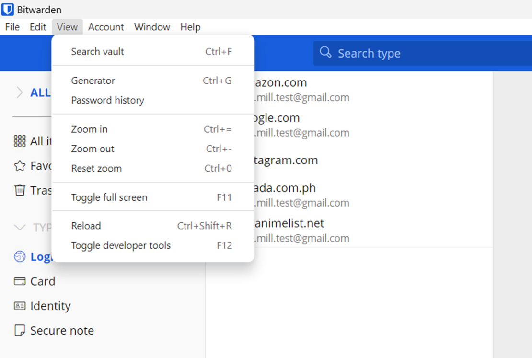Enable Search vault from the menu
The height and width of the screenshot is (358, 532).
(98, 51)
